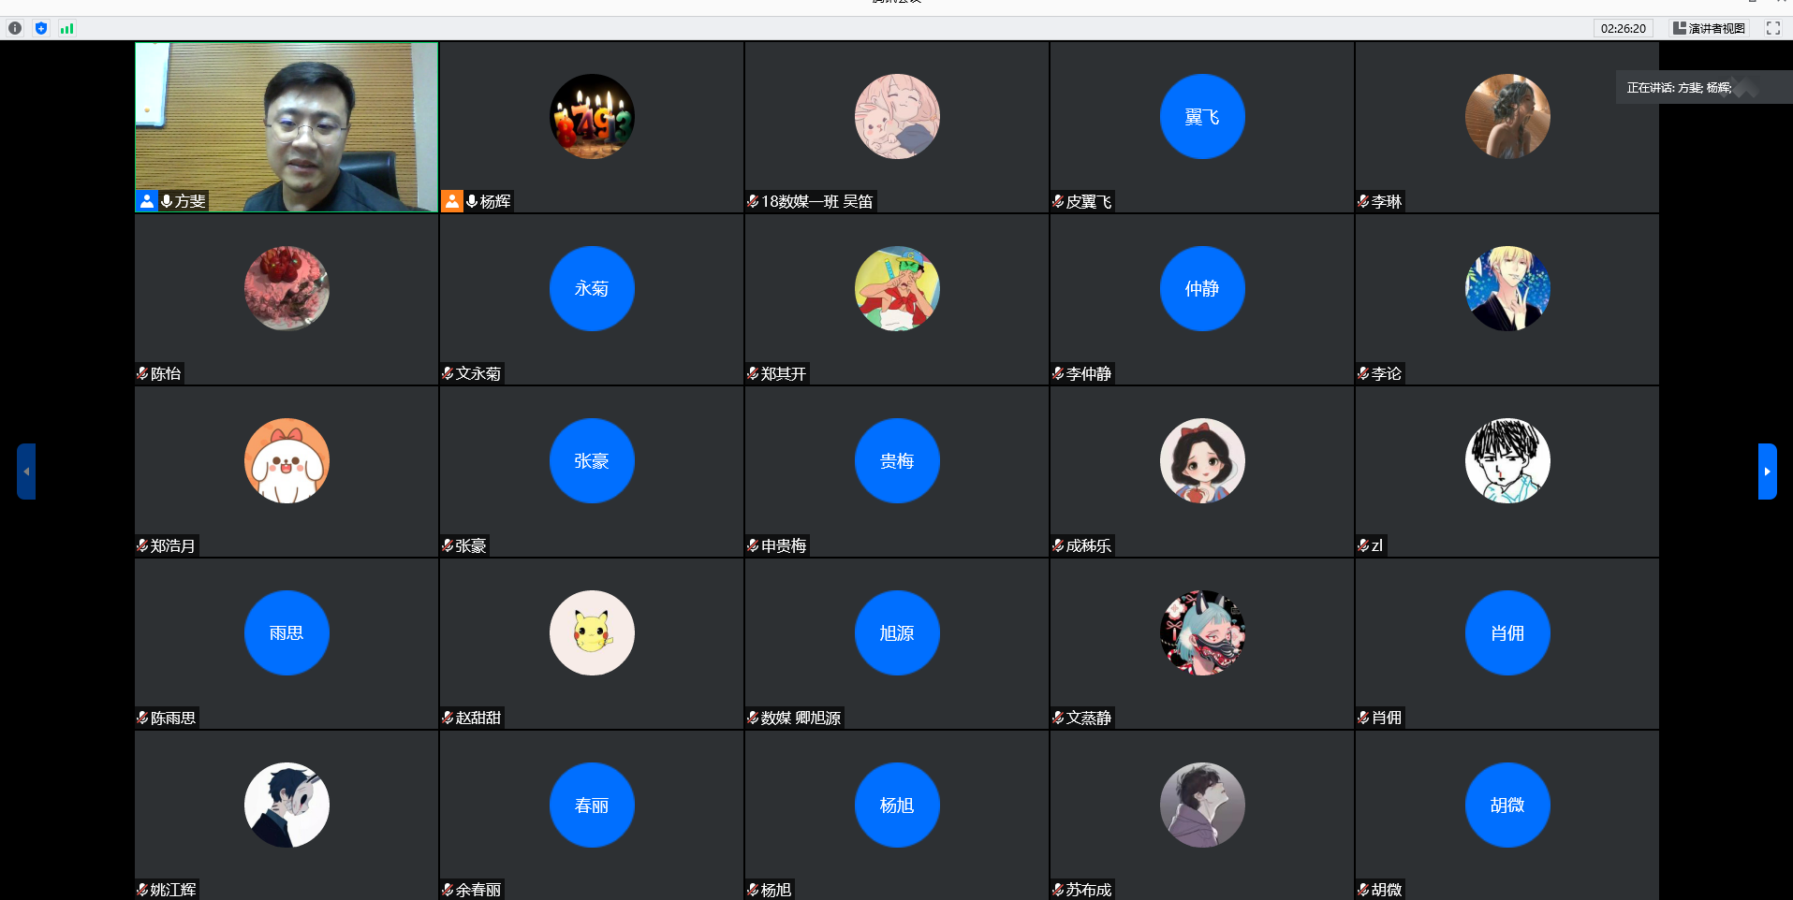This screenshot has width=1793, height=900.
Task: Click the host badge icon on 方斐
Action: tap(147, 201)
